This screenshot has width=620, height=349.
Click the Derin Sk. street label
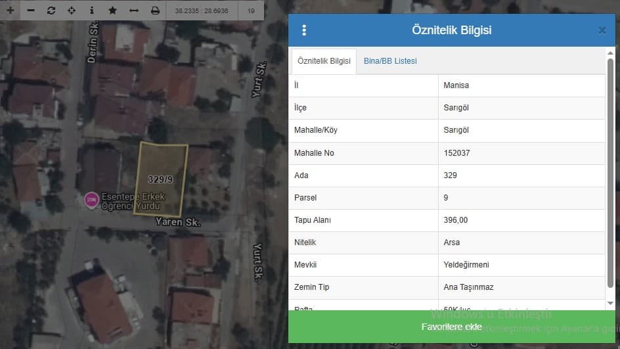coord(93,42)
